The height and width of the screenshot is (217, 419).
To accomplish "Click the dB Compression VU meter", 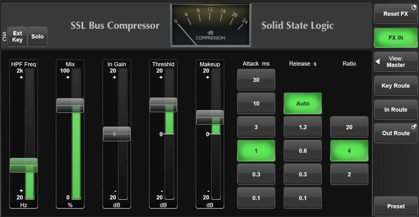I will [210, 25].
